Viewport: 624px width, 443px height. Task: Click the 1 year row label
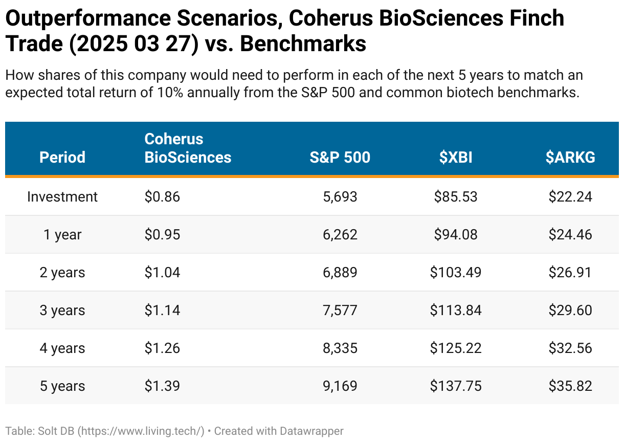click(62, 235)
